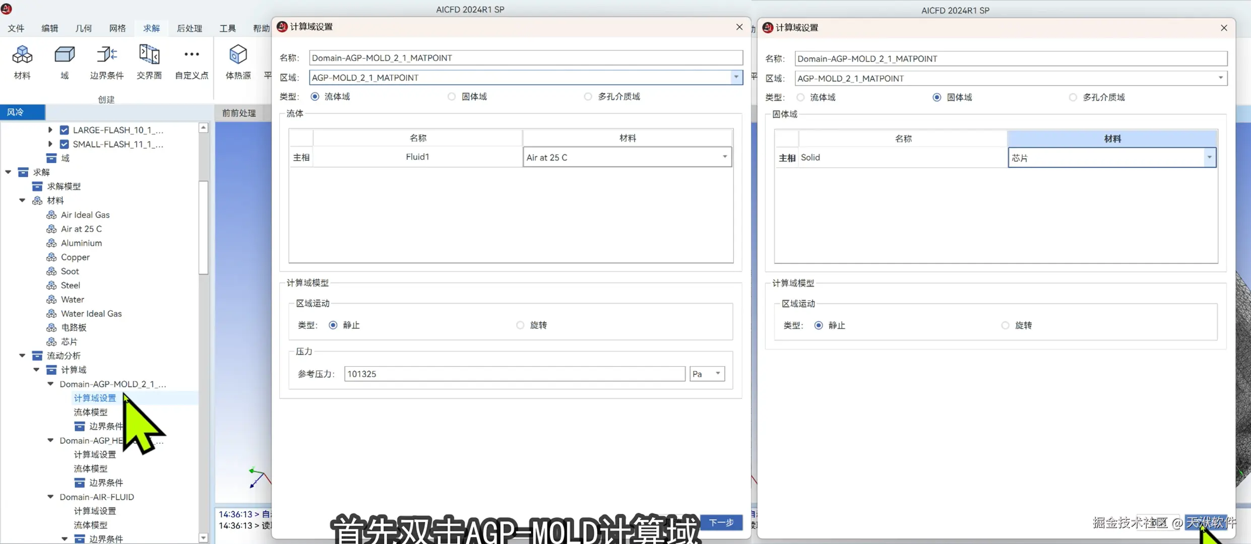The height and width of the screenshot is (544, 1251).
Task: Click the 体热源 heat source icon
Action: (x=238, y=55)
